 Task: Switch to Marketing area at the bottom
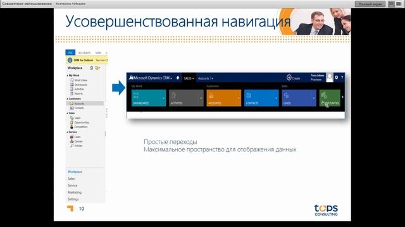tap(75, 192)
